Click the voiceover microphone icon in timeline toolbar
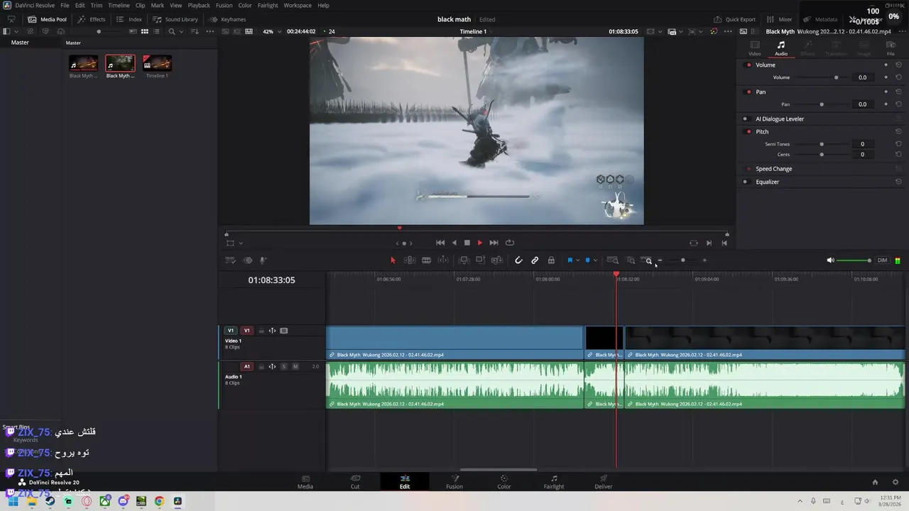This screenshot has width=909, height=511. tap(263, 260)
